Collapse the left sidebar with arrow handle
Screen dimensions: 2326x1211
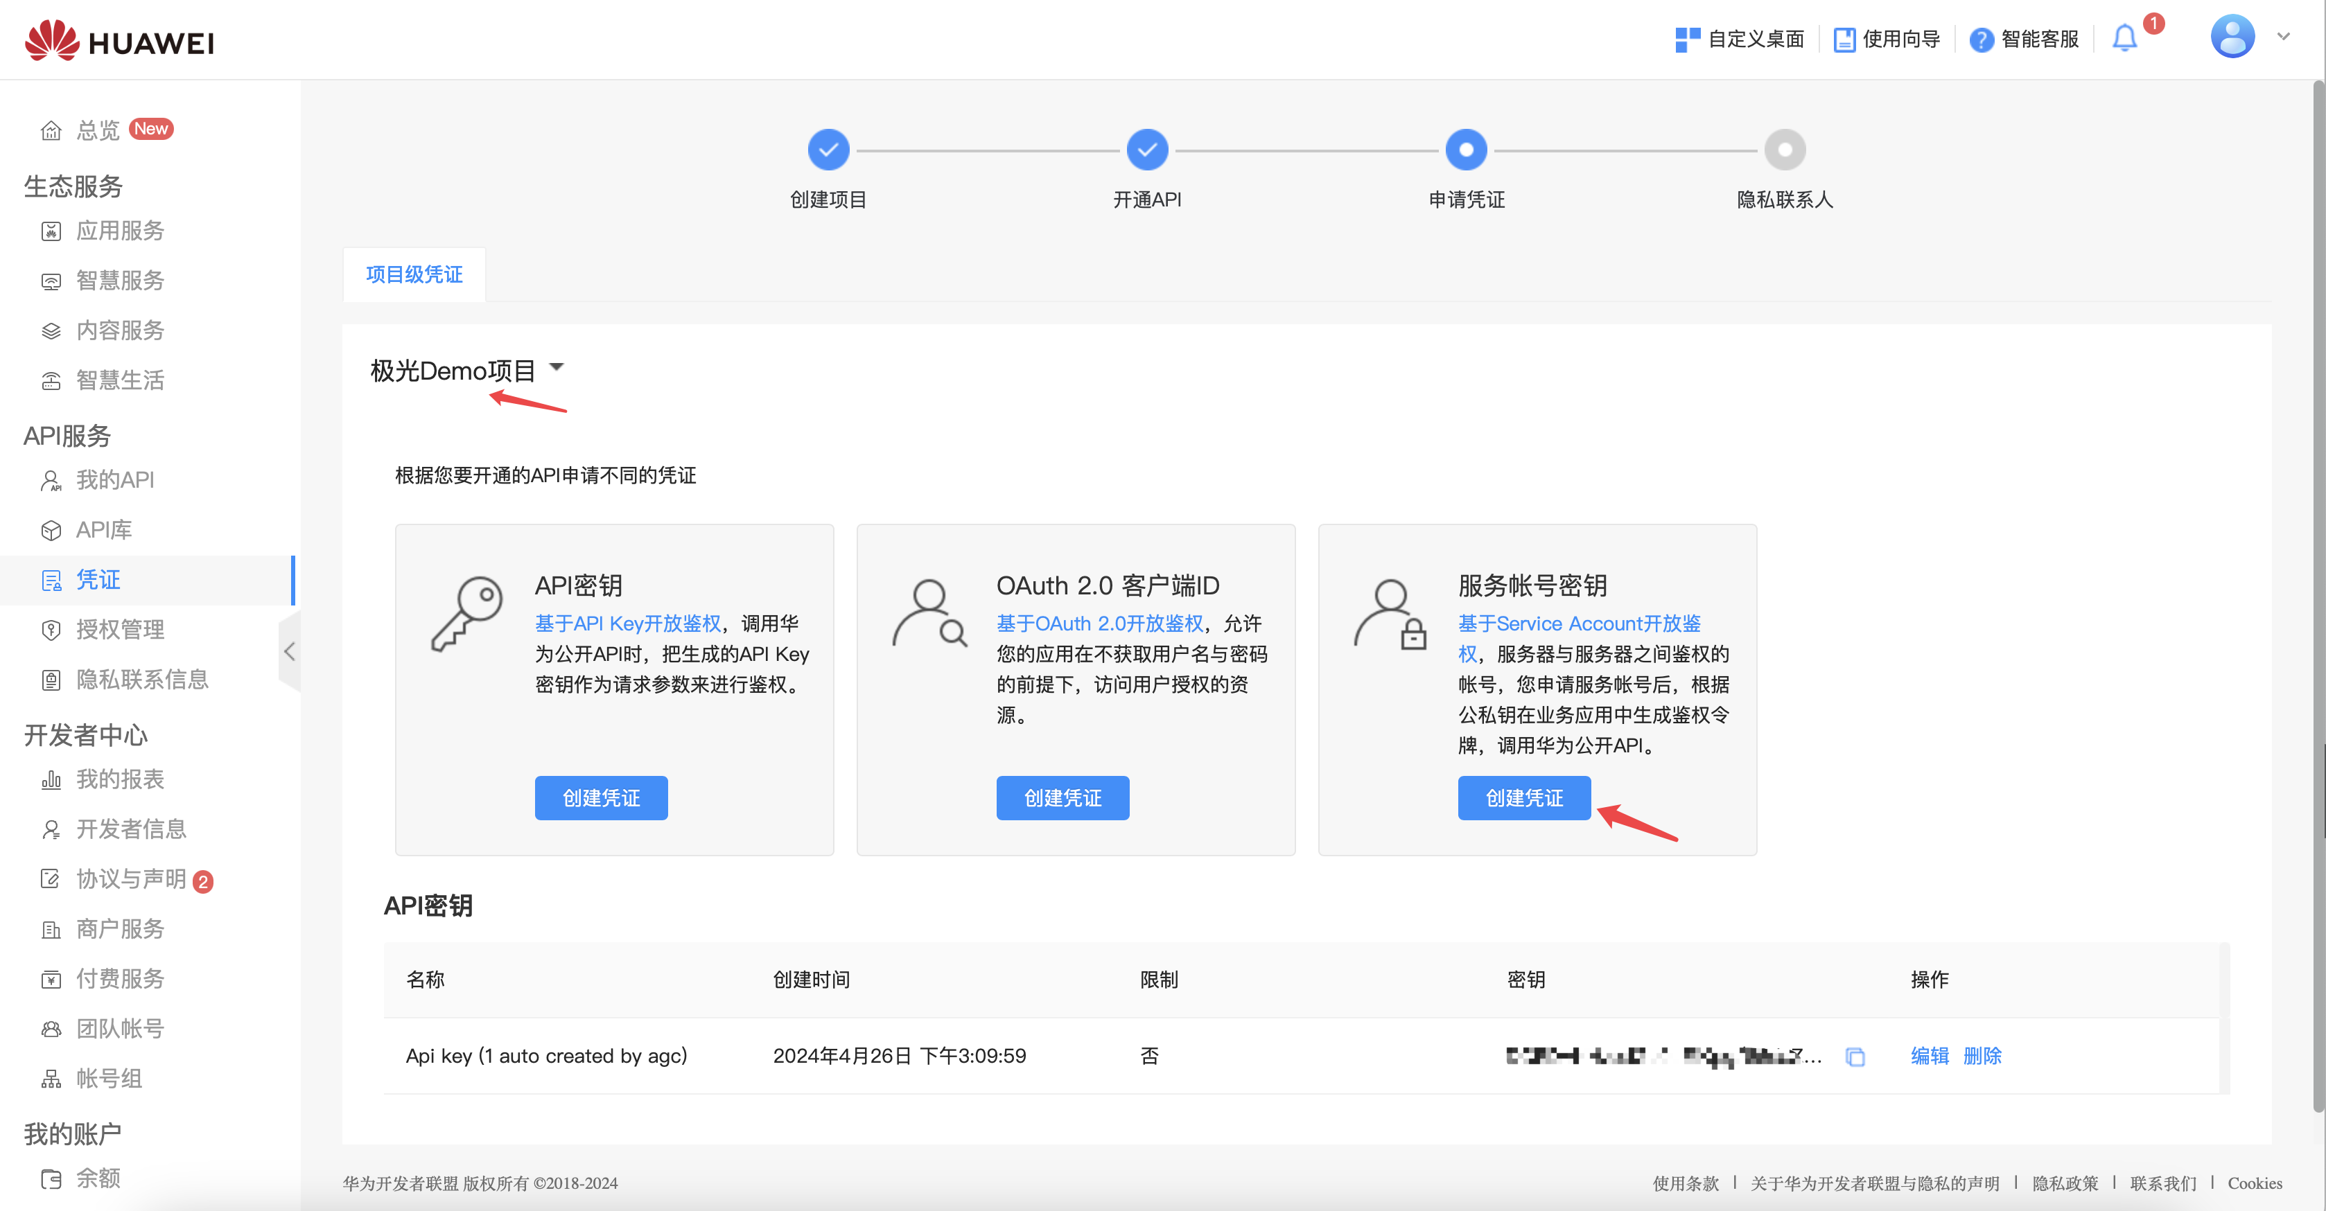point(289,651)
